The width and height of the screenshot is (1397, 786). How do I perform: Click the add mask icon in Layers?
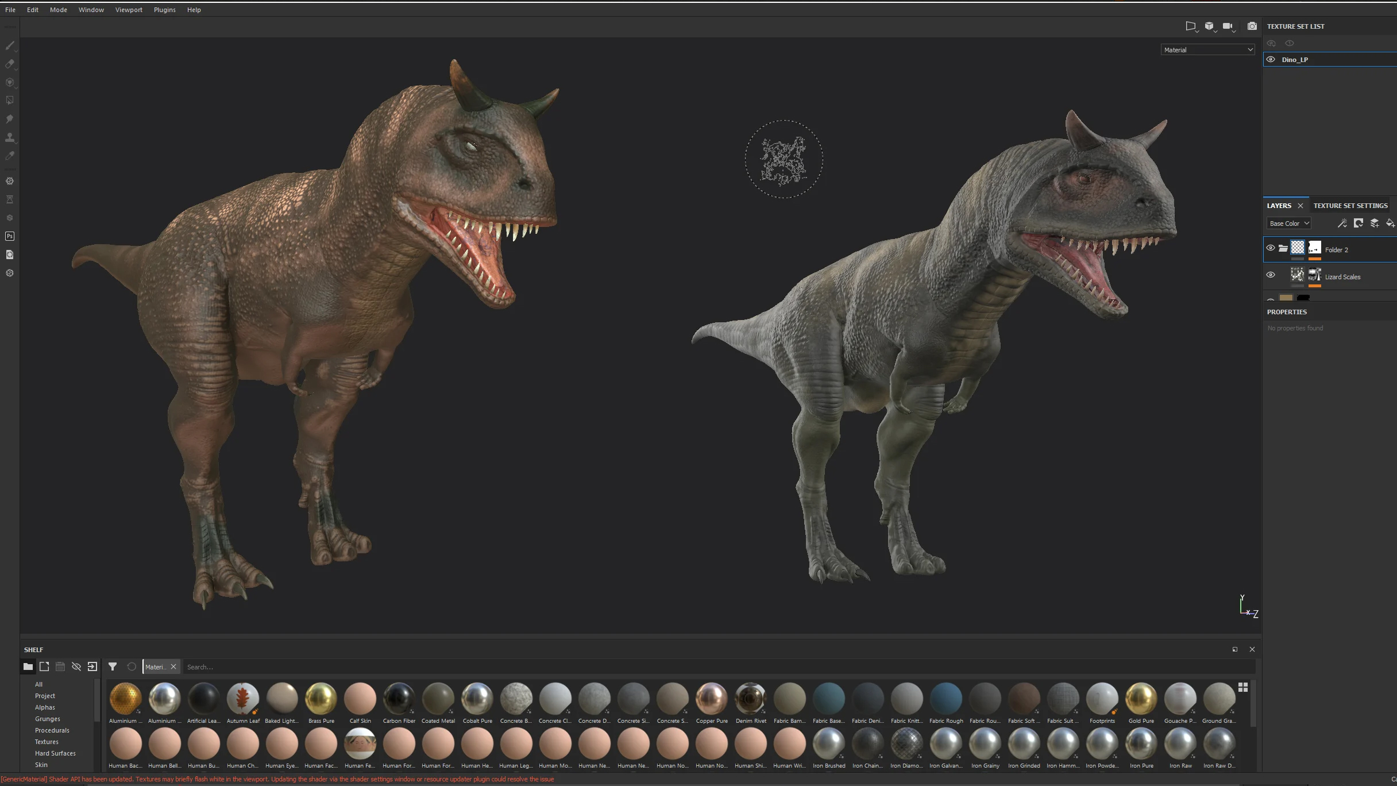tap(1358, 224)
